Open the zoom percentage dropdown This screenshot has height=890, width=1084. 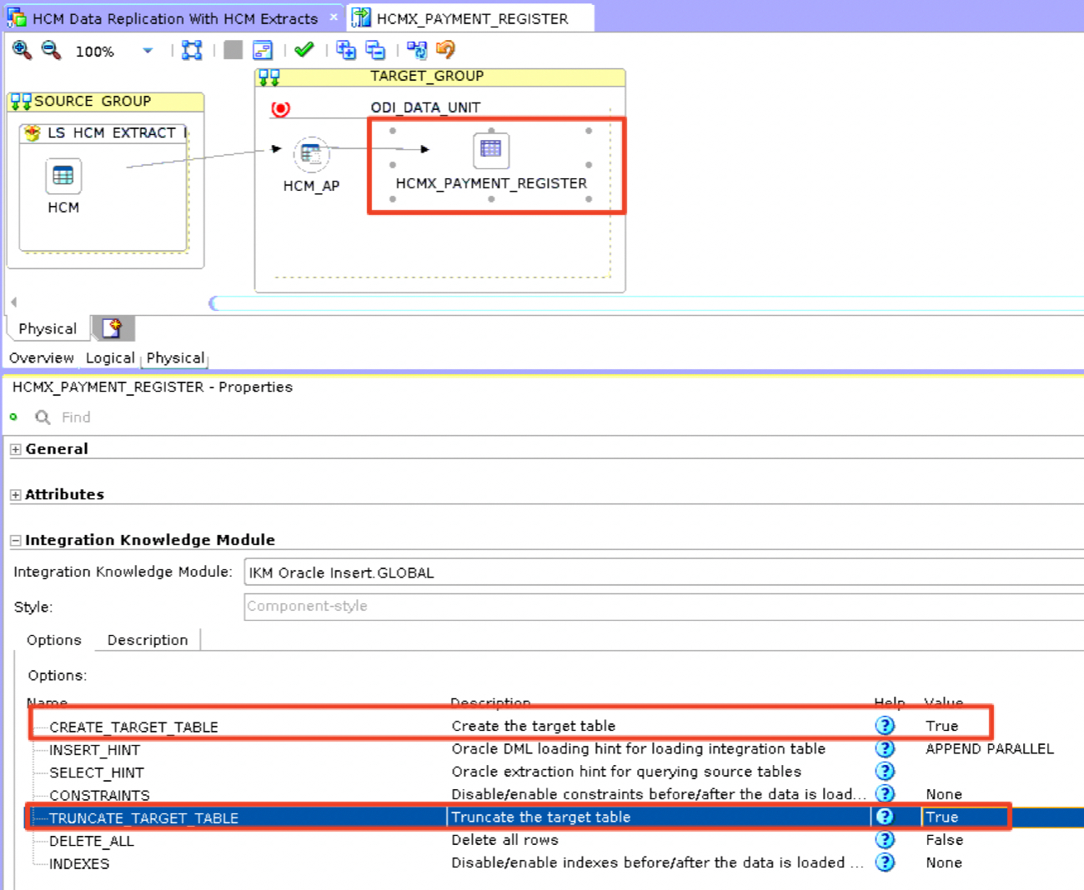(x=148, y=51)
